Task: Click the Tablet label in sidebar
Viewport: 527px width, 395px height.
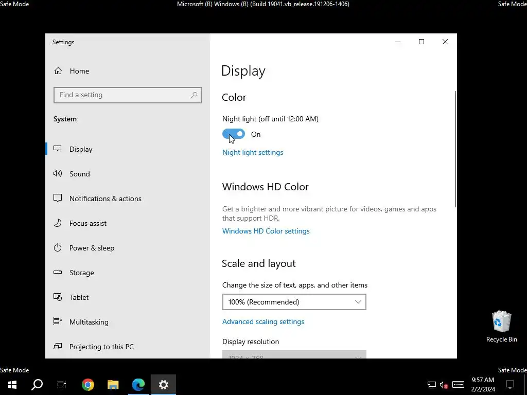Action: tap(79, 297)
